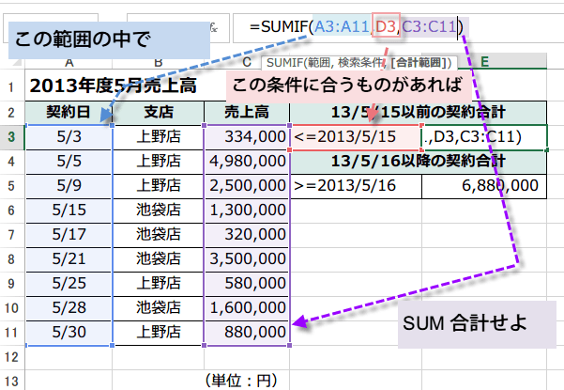564x390 pixels.
Task: Select the sales value 334,000
Action: pos(247,137)
